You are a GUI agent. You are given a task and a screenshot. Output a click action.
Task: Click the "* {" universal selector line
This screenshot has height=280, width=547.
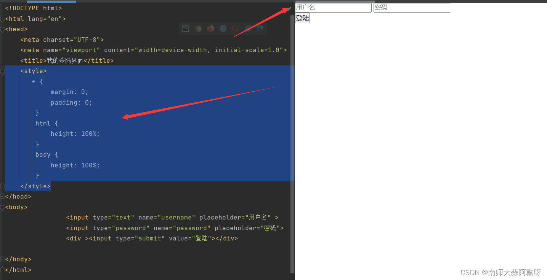pos(37,81)
